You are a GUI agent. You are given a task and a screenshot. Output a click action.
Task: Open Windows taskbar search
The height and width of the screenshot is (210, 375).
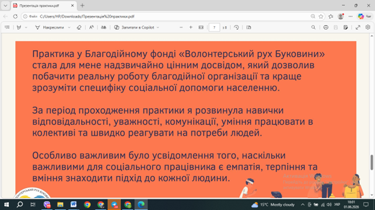coord(20,205)
